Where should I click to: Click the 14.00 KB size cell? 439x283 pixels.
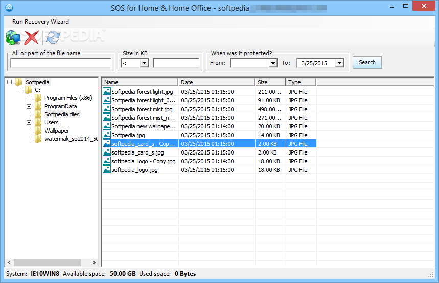(x=269, y=135)
